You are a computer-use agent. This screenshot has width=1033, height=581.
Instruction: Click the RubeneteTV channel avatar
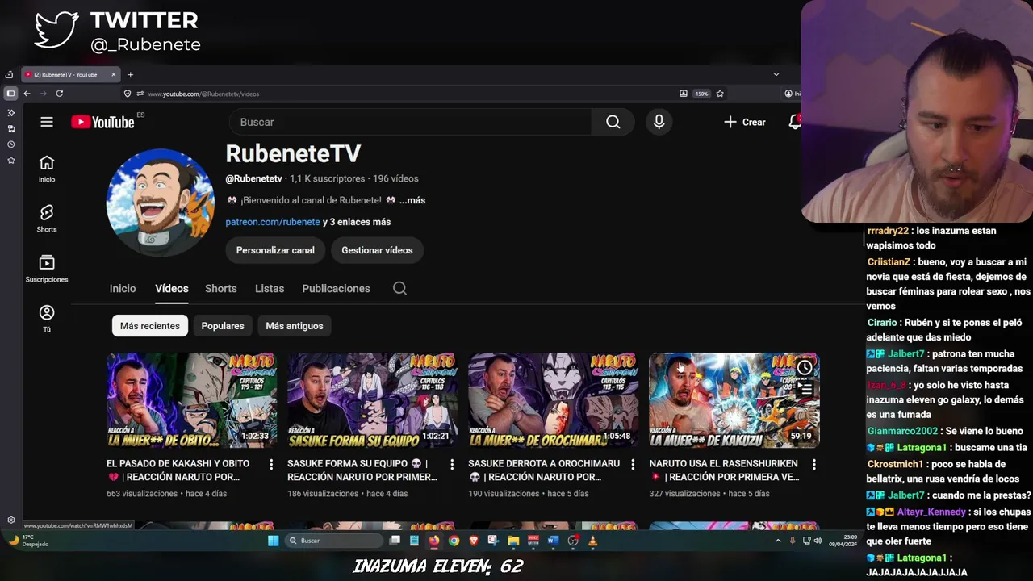161,203
